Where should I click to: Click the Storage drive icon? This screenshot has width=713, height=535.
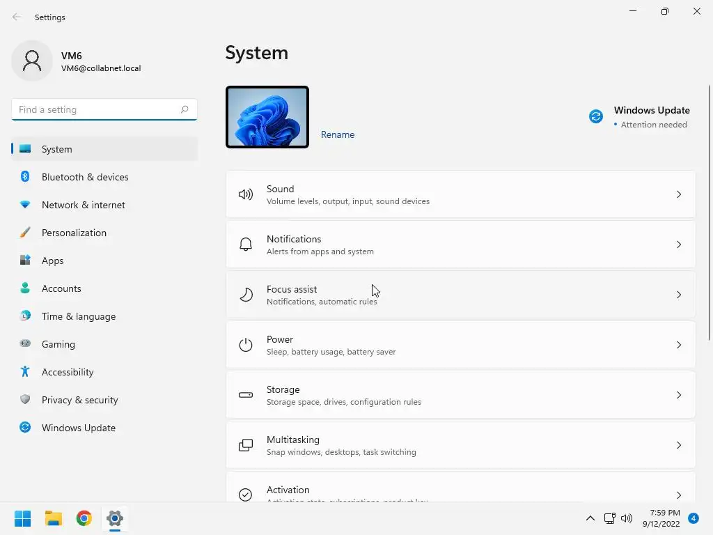click(x=246, y=395)
